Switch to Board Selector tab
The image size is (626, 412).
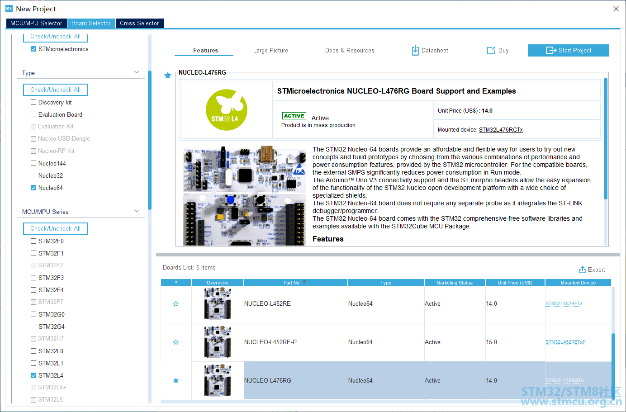click(x=91, y=23)
